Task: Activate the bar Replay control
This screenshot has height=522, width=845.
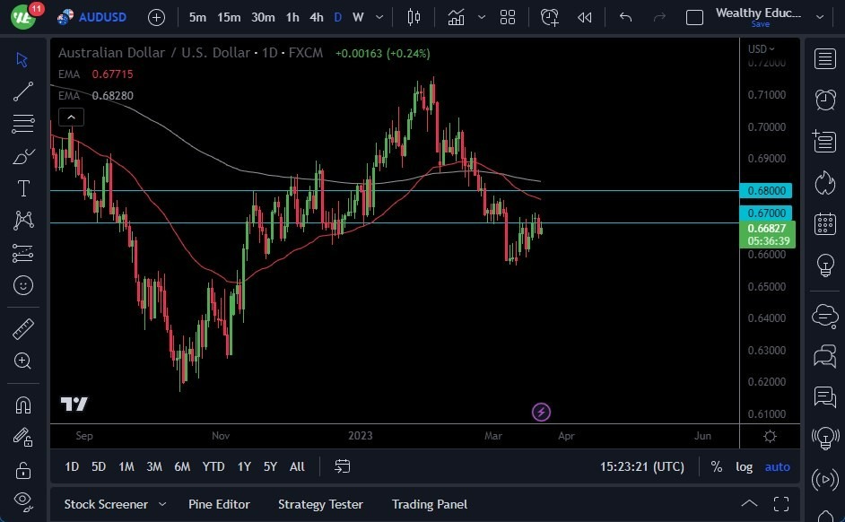Action: pos(584,17)
